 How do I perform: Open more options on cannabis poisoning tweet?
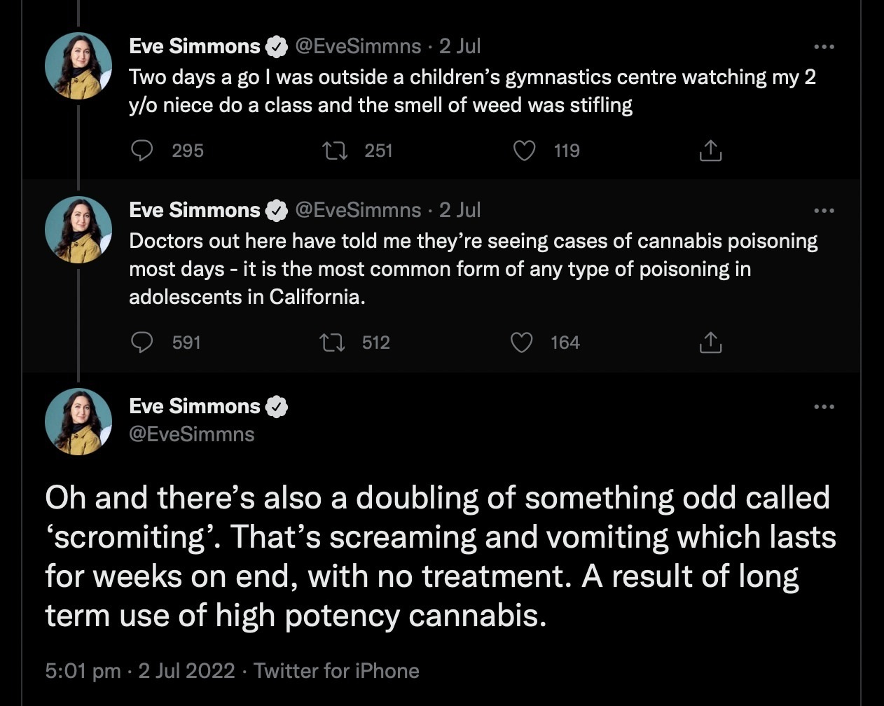coord(824,211)
